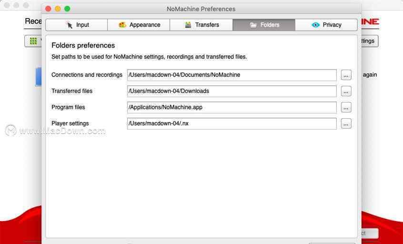Click the NoMachine Preferences window title
This screenshot has width=403, height=244.
coord(201,9)
